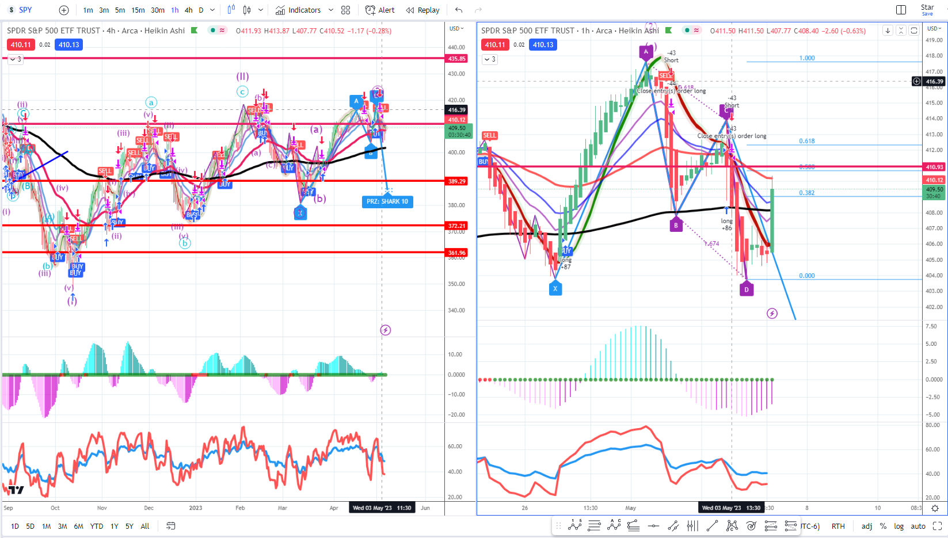Image resolution: width=948 pixels, height=538 pixels.
Task: Redo the last action
Action: click(x=478, y=10)
